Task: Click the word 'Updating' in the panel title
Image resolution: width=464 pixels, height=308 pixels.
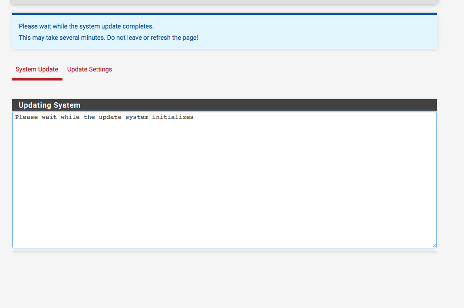Action: coord(35,105)
